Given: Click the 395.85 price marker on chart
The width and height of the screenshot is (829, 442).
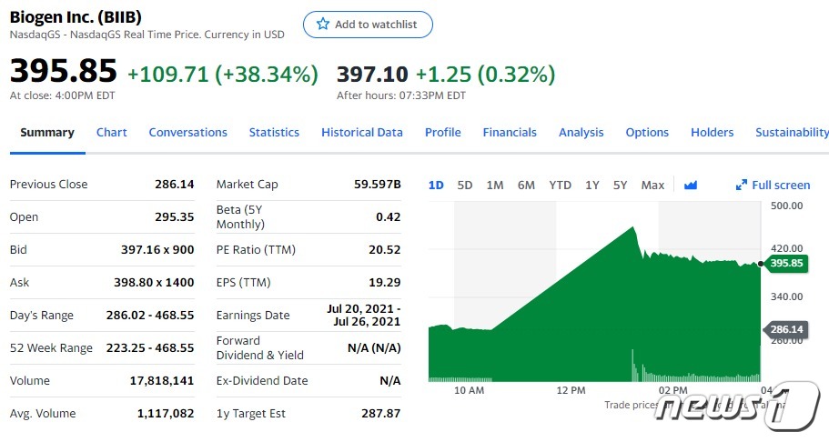Looking at the screenshot, I should (x=785, y=264).
